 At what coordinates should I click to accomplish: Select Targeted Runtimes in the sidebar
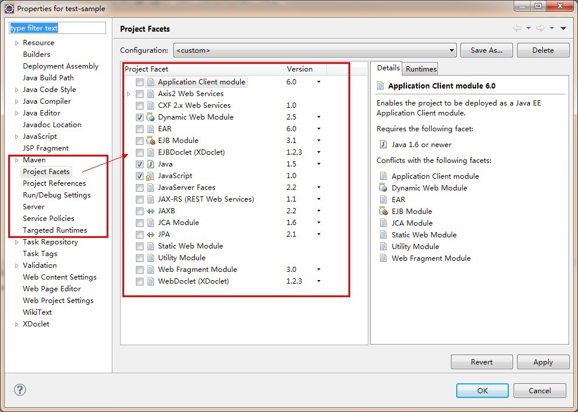click(55, 230)
